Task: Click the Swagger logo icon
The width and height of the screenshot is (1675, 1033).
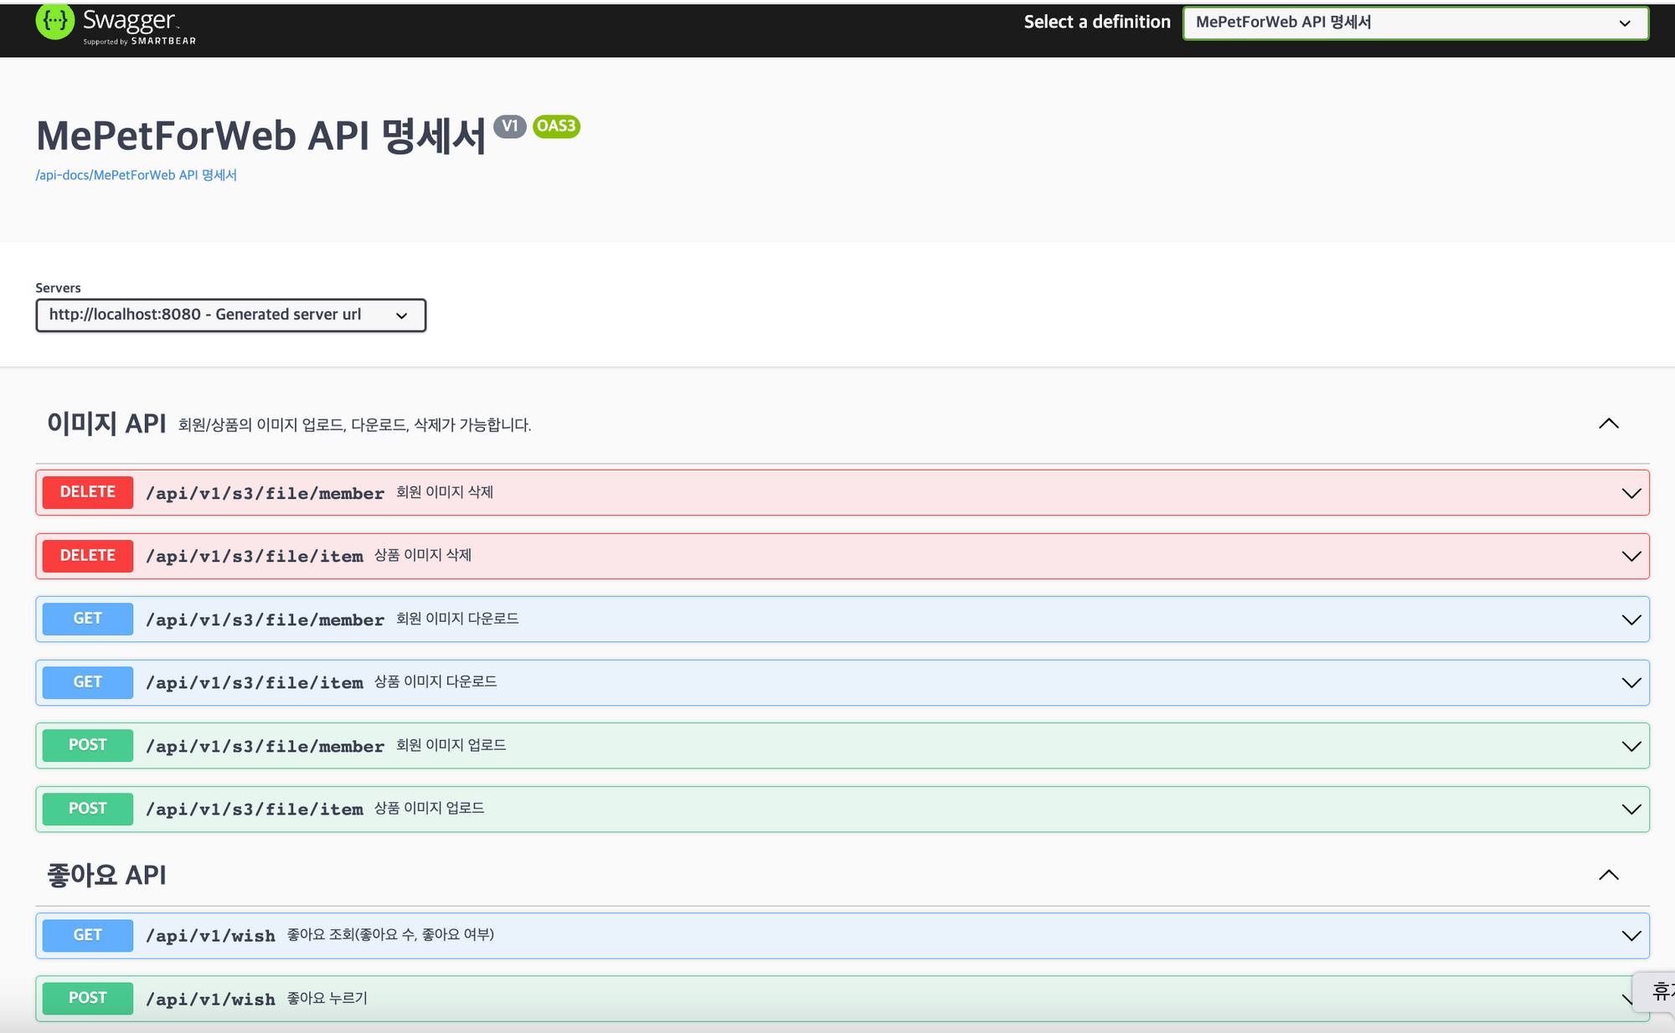Action: coord(55,22)
